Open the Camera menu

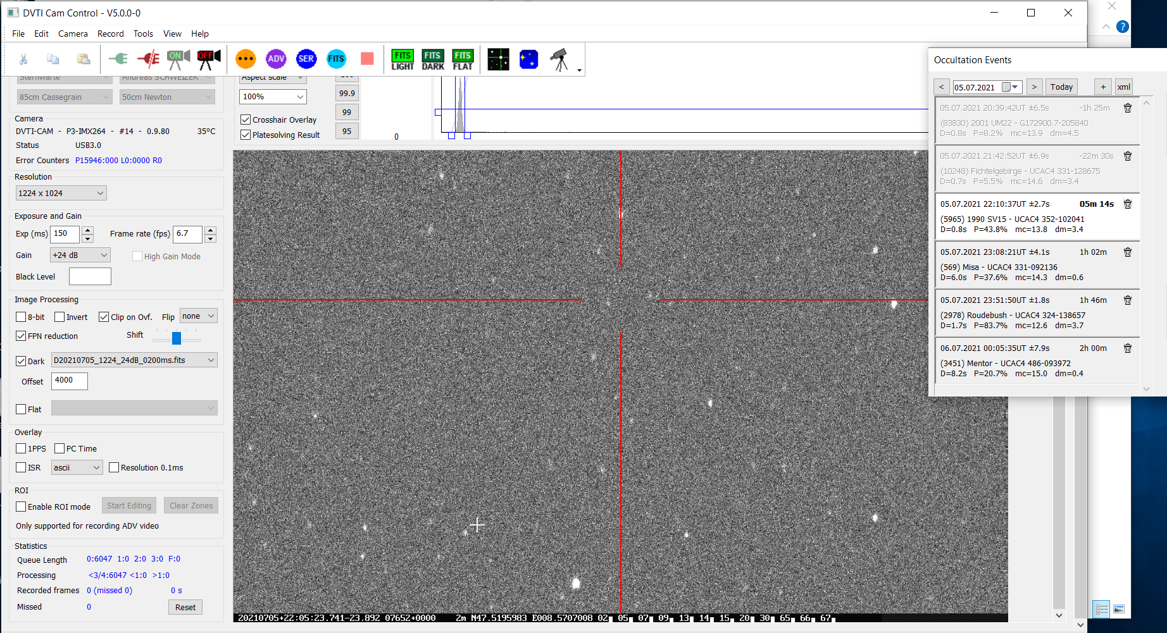73,34
